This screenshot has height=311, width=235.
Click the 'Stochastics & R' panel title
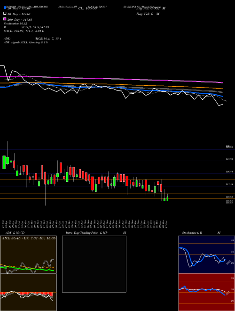click(192, 233)
